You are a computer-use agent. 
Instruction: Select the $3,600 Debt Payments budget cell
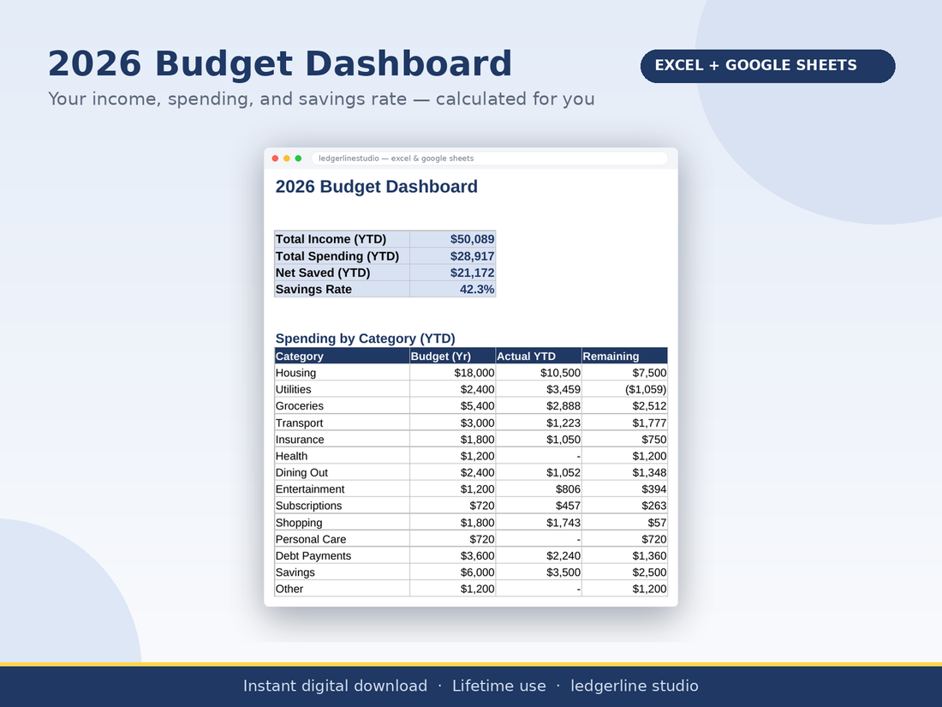coord(453,555)
